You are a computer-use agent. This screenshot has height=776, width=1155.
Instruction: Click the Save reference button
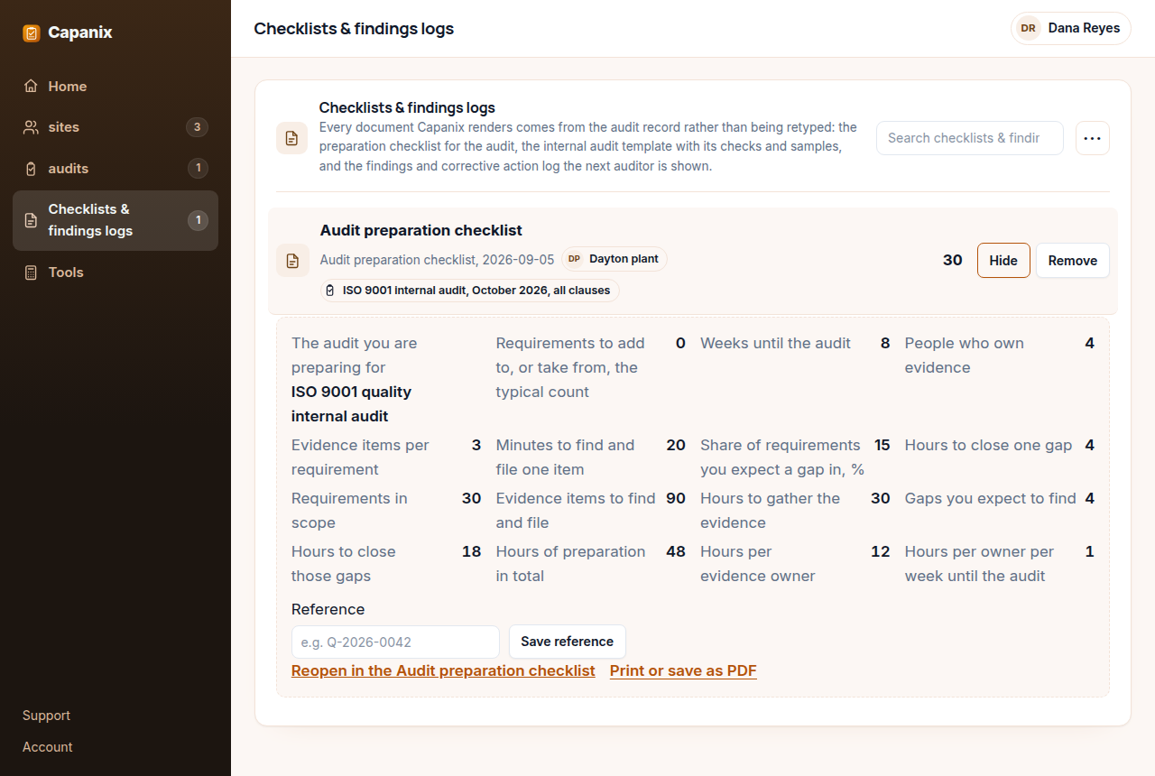(x=568, y=642)
